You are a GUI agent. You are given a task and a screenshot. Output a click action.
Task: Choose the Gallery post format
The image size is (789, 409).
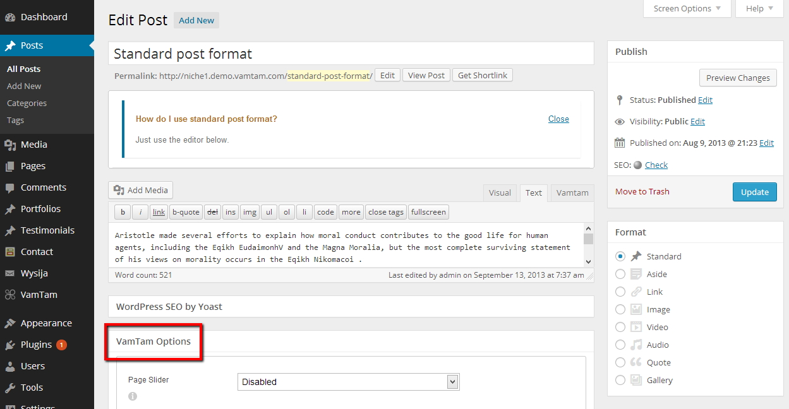click(x=620, y=380)
